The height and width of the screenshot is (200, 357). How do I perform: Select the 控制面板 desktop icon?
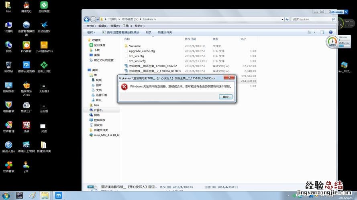pos(9,87)
